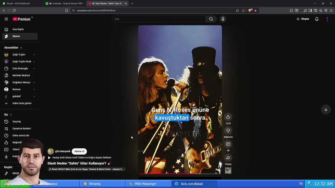Share the Short using Paylaş icon

point(228,158)
